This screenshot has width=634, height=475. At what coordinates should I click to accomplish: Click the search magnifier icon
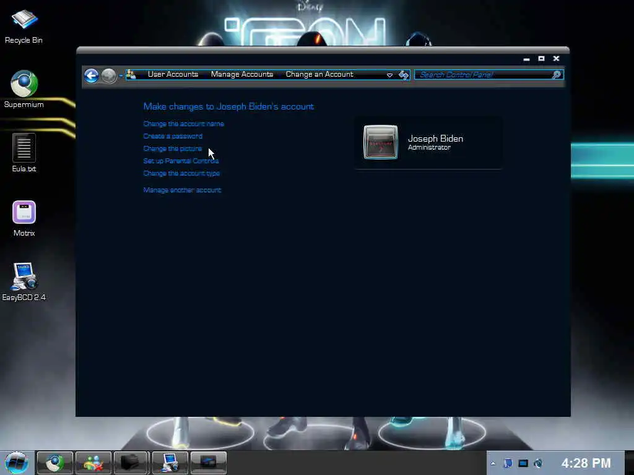tap(557, 75)
